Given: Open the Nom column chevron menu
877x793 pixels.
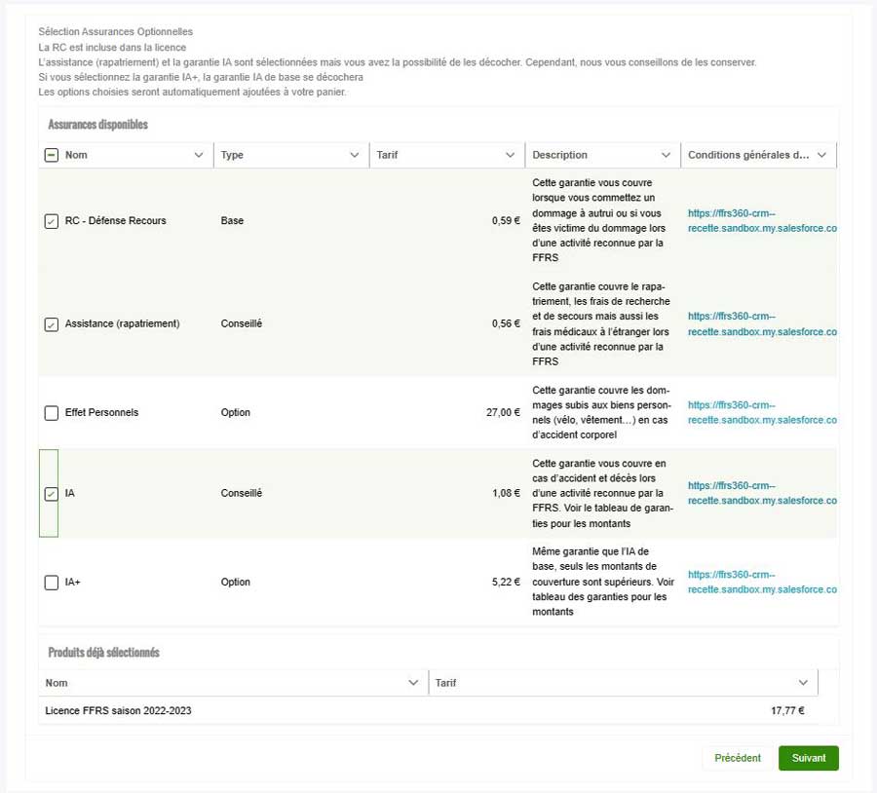Looking at the screenshot, I should [199, 155].
